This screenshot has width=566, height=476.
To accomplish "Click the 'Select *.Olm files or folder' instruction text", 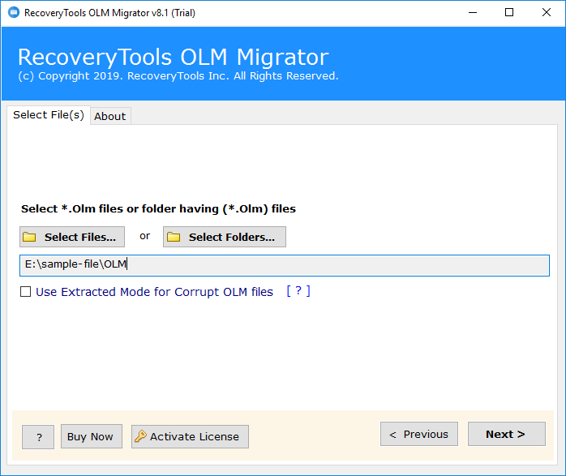I will pos(158,208).
